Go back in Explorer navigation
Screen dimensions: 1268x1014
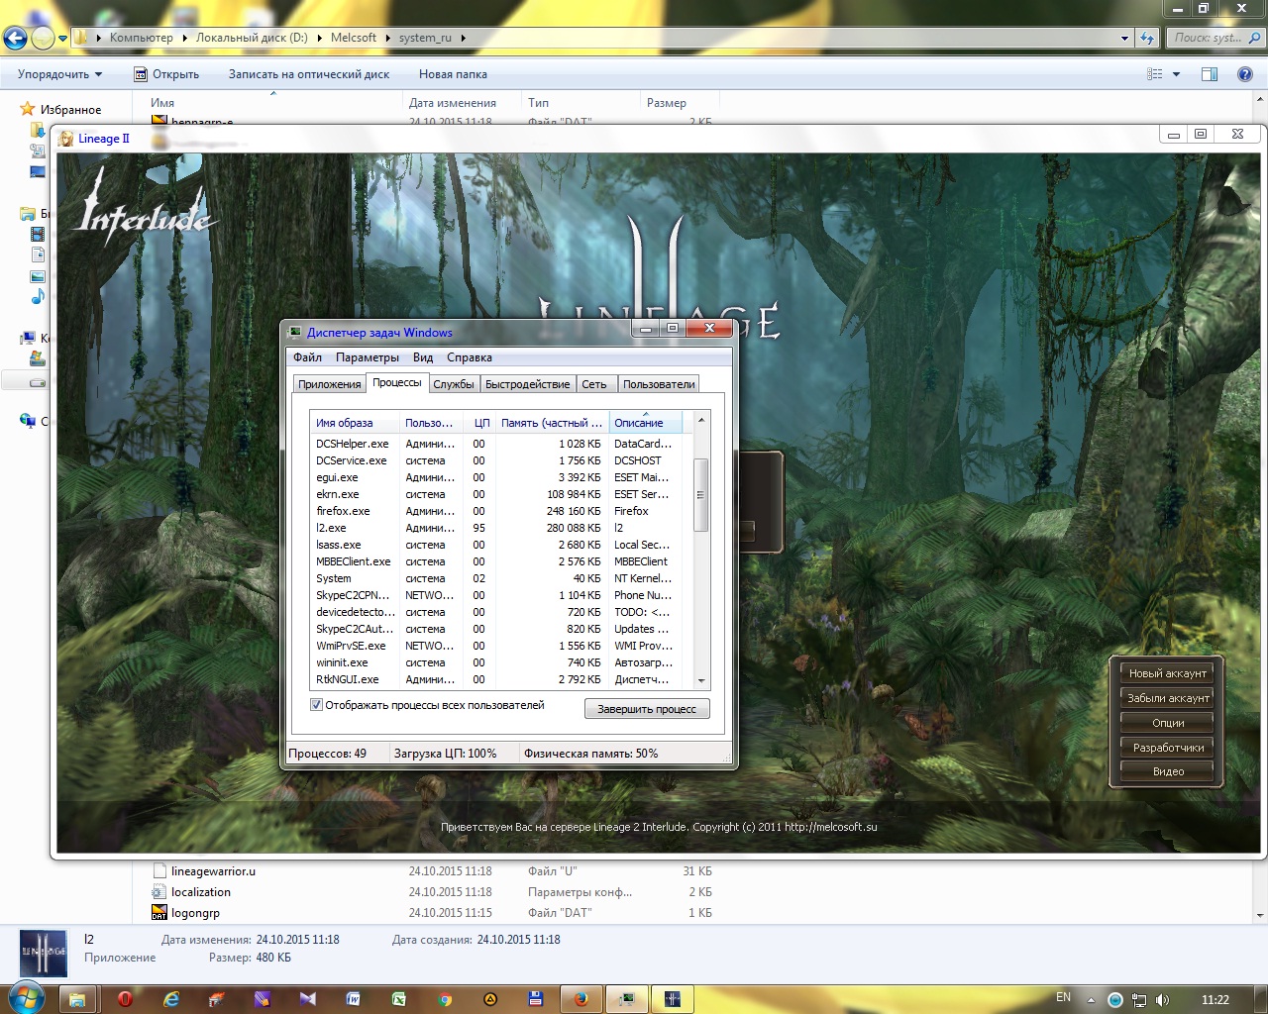[16, 39]
